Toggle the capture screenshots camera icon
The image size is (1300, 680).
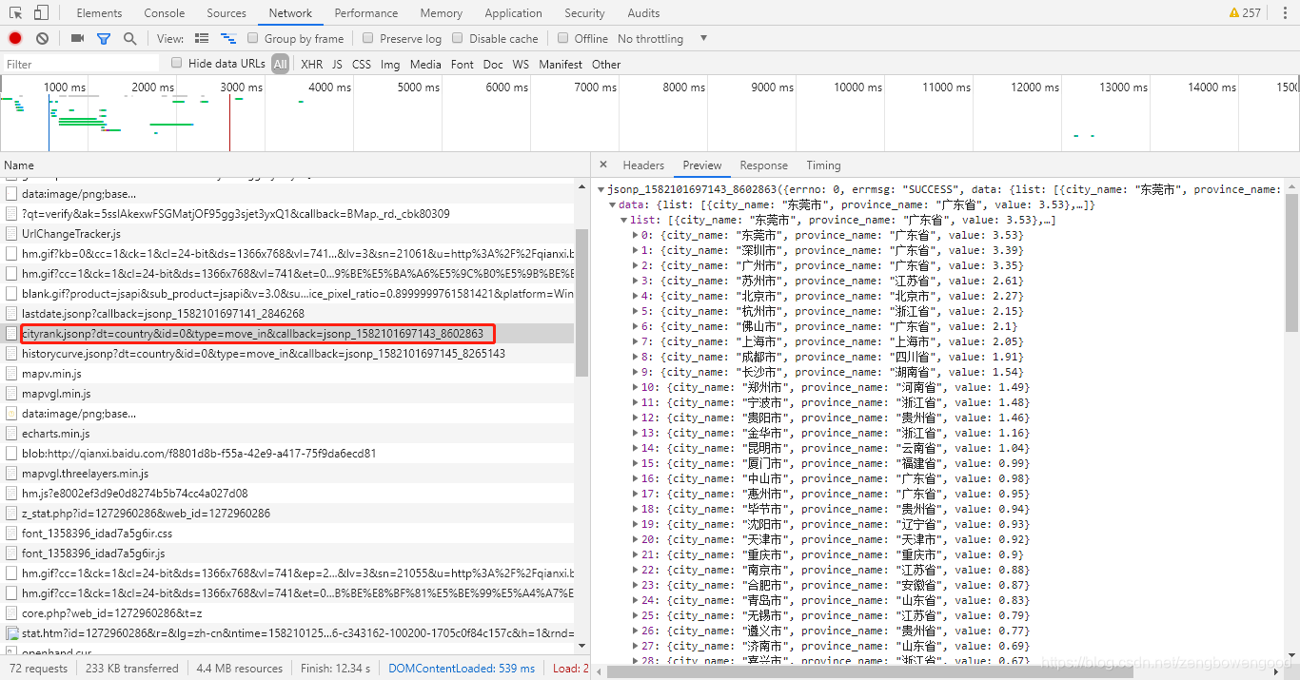coord(77,38)
